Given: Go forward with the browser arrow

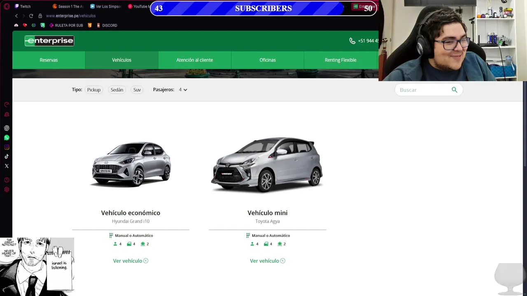Looking at the screenshot, I should [23, 16].
